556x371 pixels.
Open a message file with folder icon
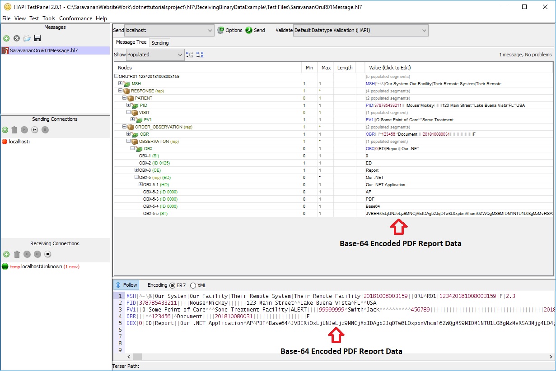pyautogui.click(x=27, y=38)
